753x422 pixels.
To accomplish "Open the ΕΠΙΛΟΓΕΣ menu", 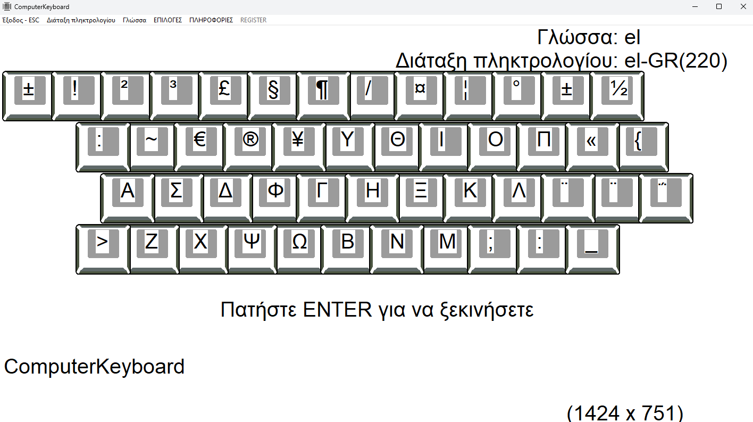I will pyautogui.click(x=168, y=20).
